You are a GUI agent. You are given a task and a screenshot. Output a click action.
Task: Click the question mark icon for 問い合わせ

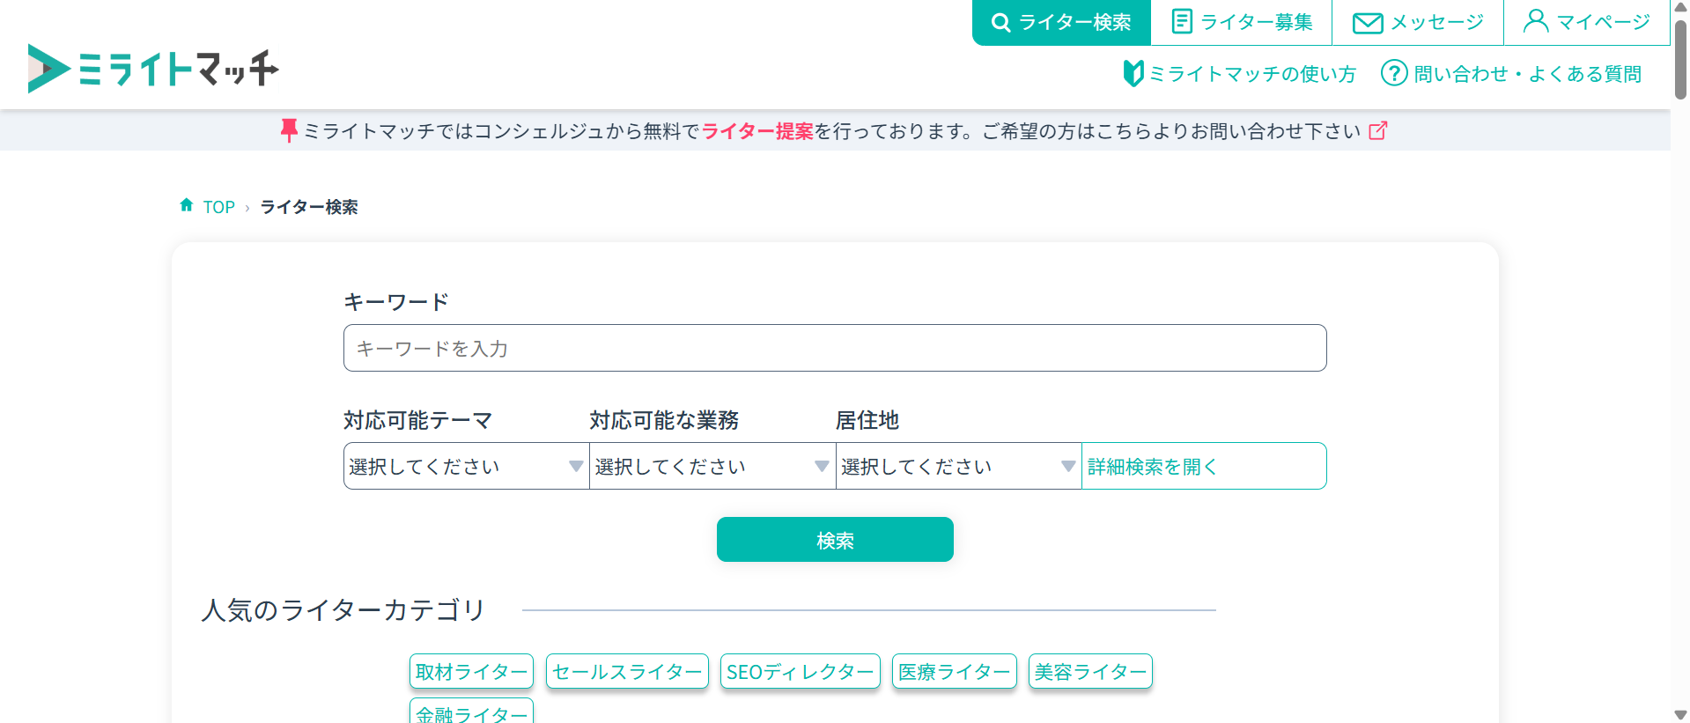coord(1393,73)
